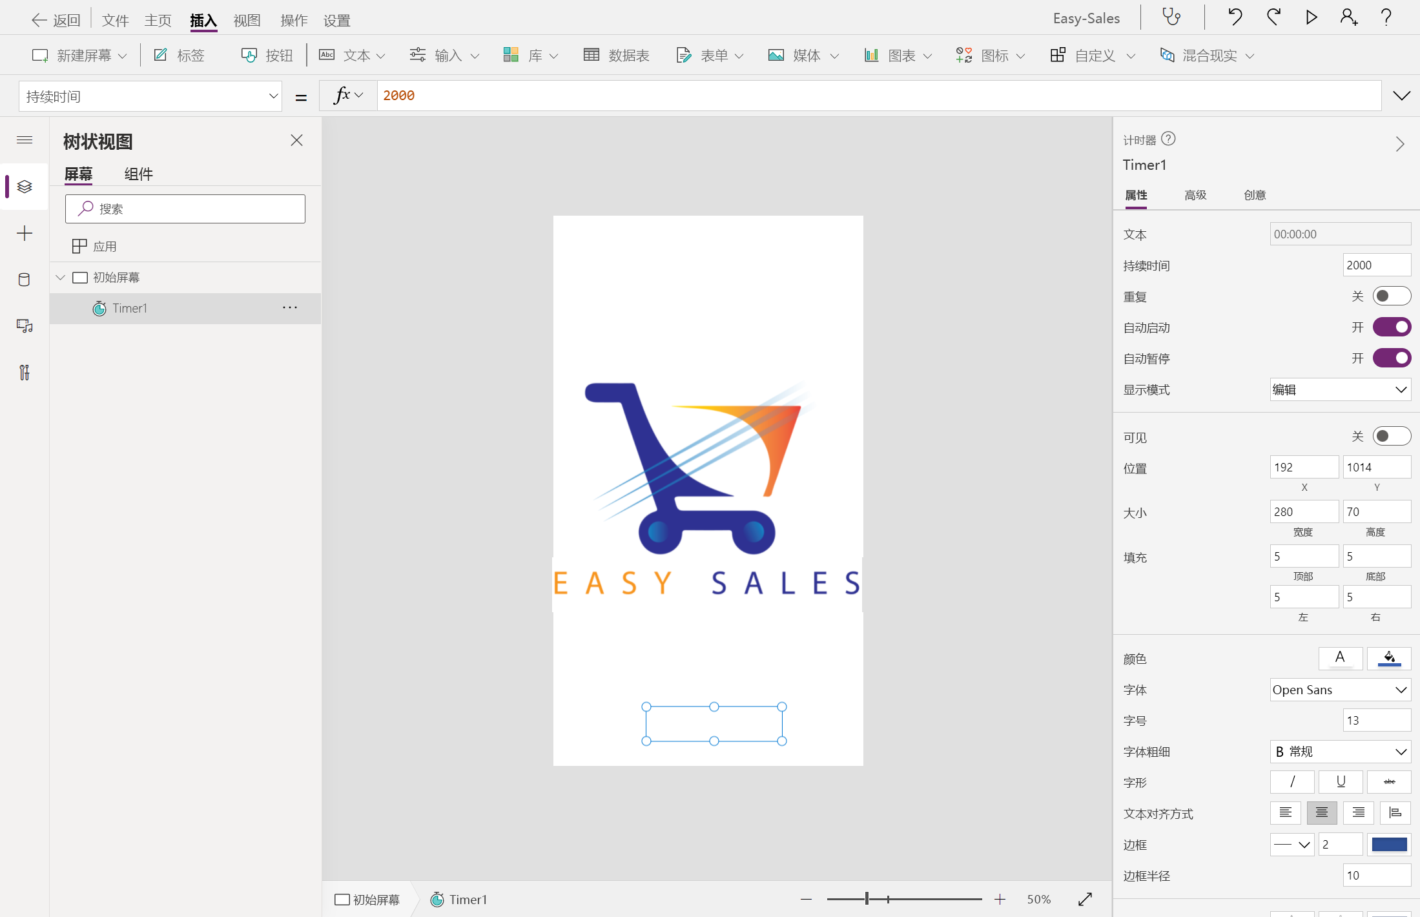
Task: Switch to the 组件 tab
Action: coord(138,174)
